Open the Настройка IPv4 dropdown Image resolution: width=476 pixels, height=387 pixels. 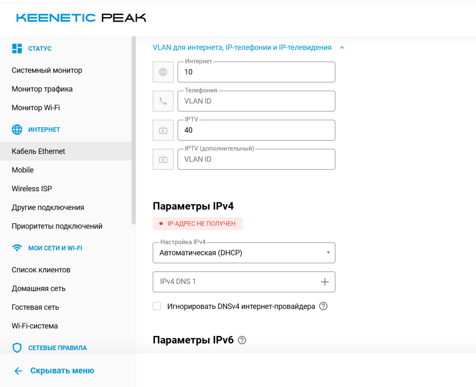coord(244,253)
